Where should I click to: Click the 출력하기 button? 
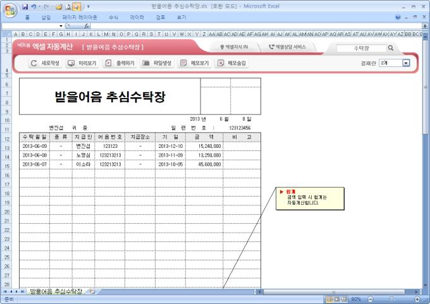pyautogui.click(x=120, y=63)
